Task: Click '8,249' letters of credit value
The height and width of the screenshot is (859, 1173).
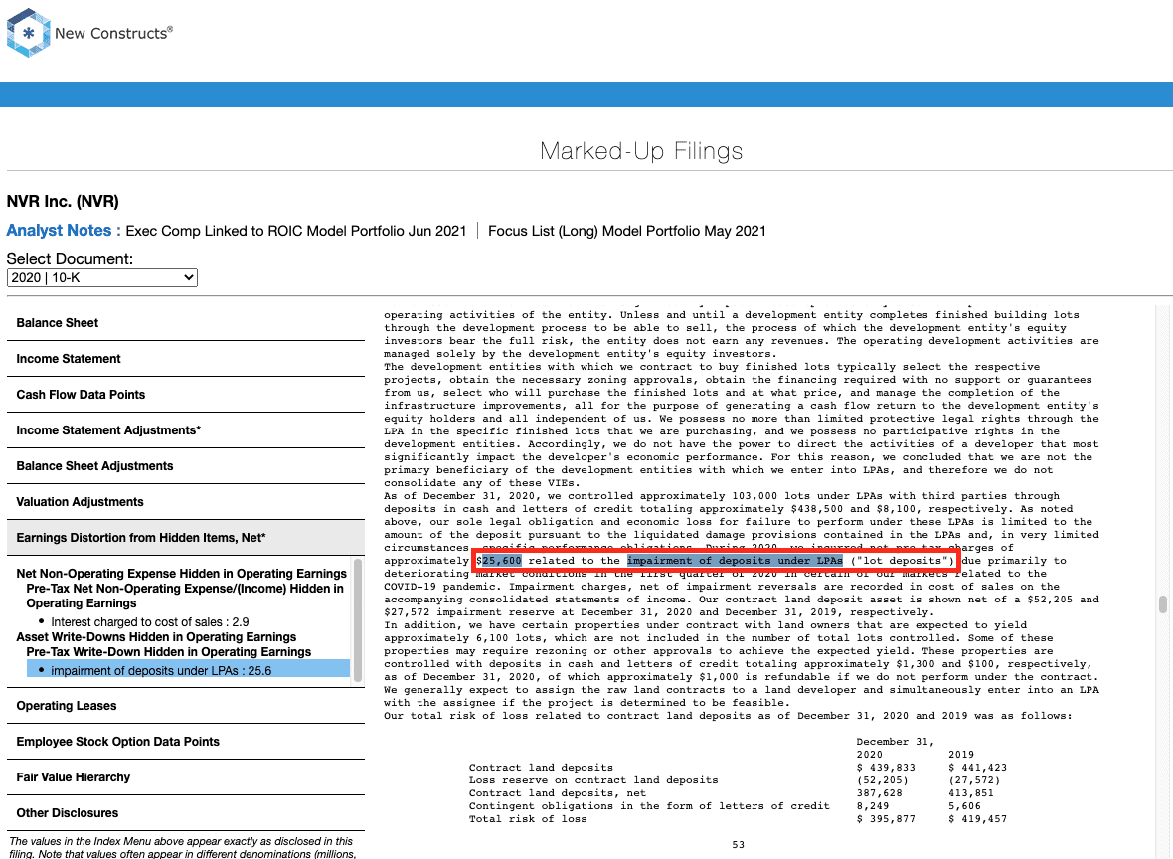Action: tap(873, 806)
